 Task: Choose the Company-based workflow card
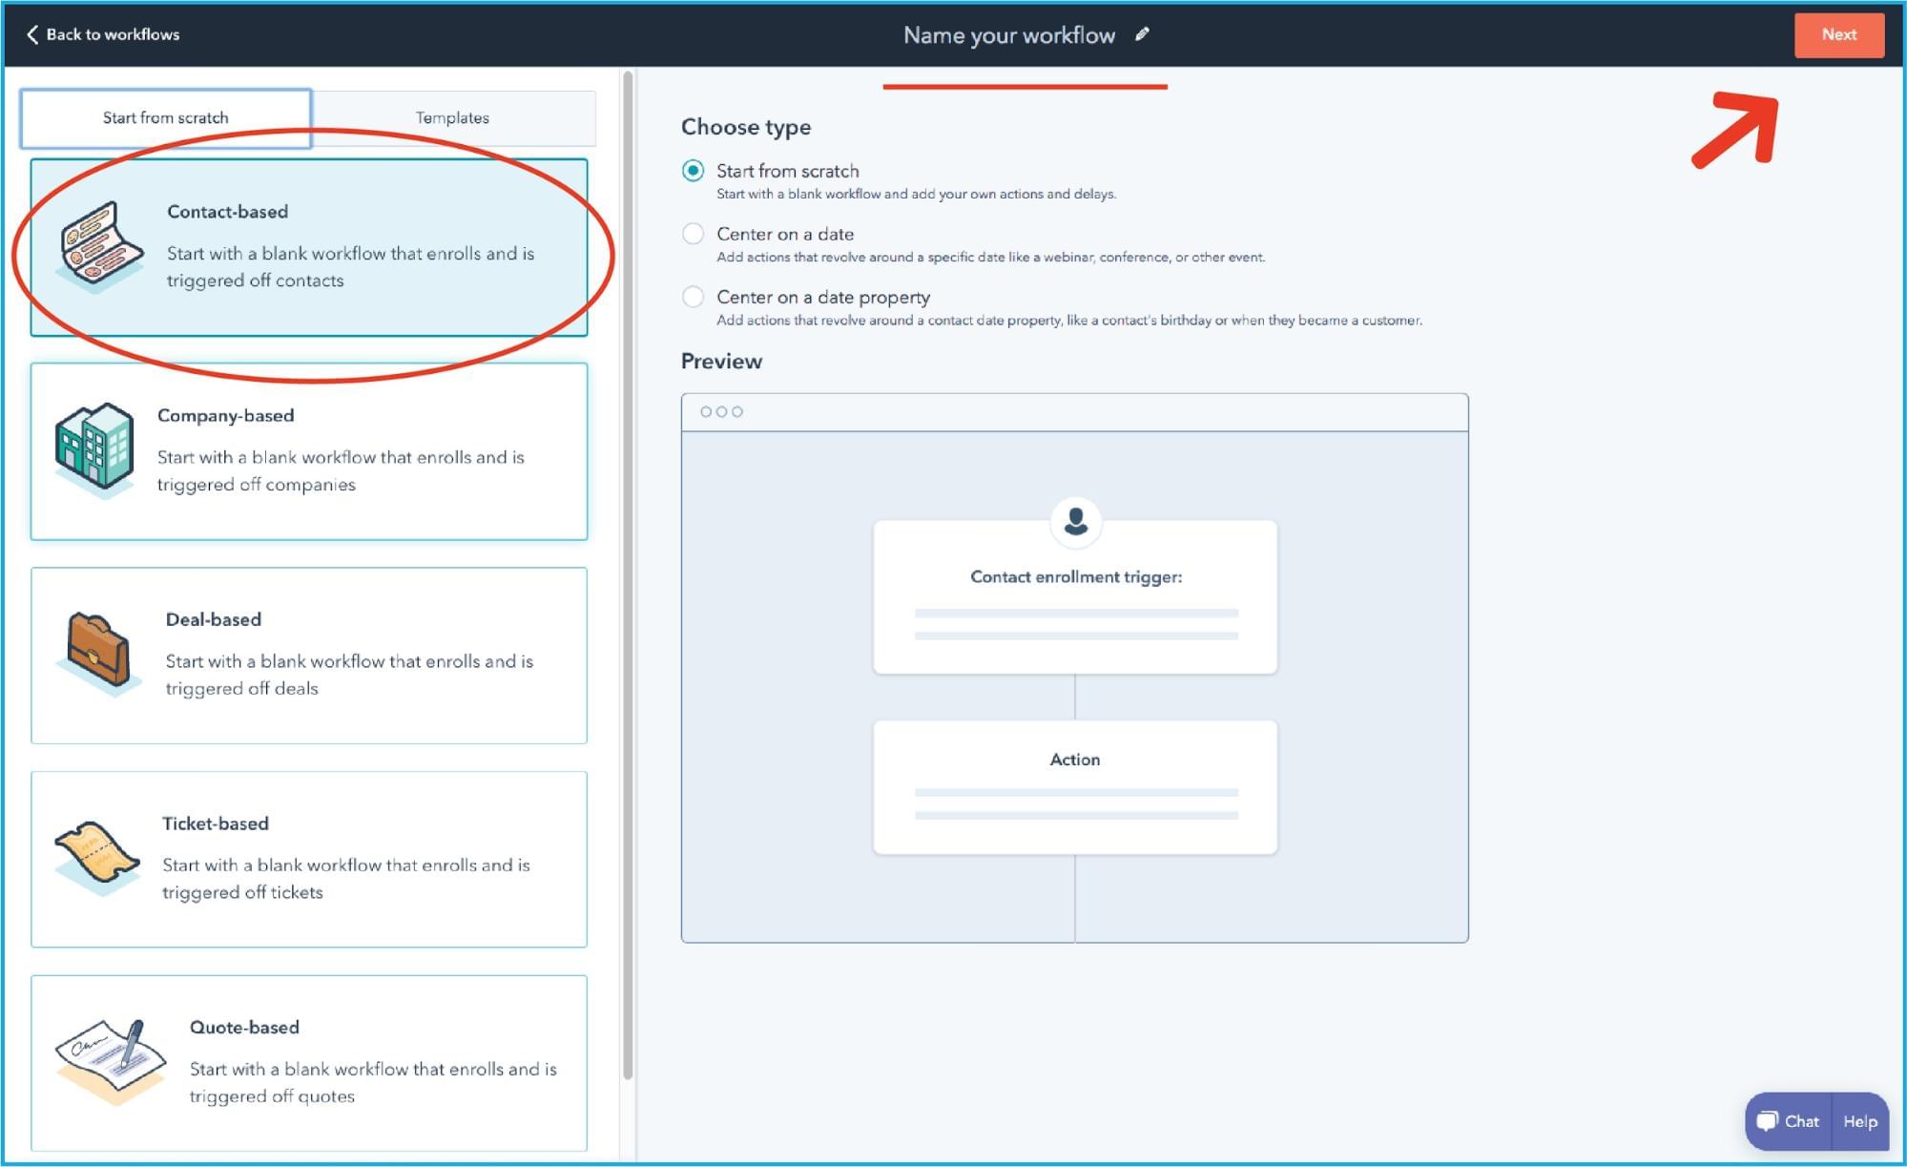[309, 451]
